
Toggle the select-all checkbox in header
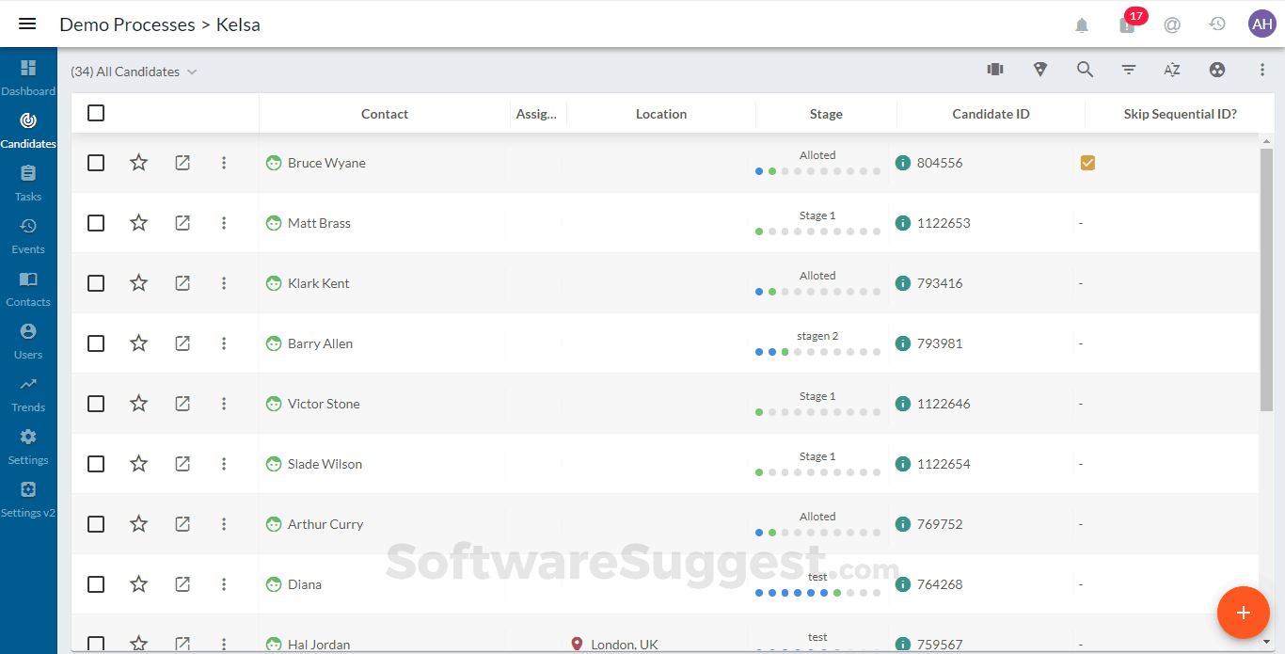pos(96,114)
